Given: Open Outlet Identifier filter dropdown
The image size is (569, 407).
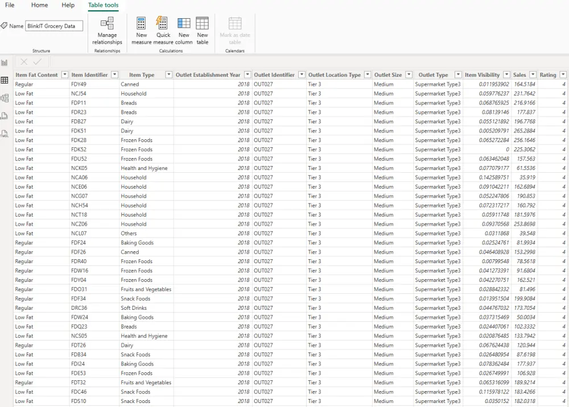Looking at the screenshot, I should pos(302,74).
